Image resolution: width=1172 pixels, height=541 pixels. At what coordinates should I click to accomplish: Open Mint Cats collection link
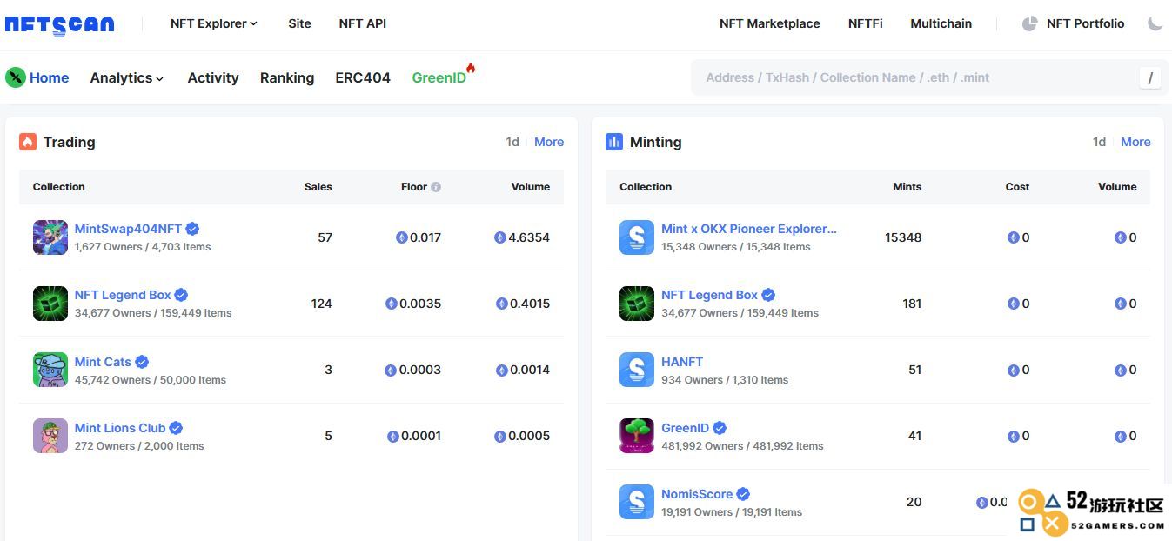click(x=103, y=362)
